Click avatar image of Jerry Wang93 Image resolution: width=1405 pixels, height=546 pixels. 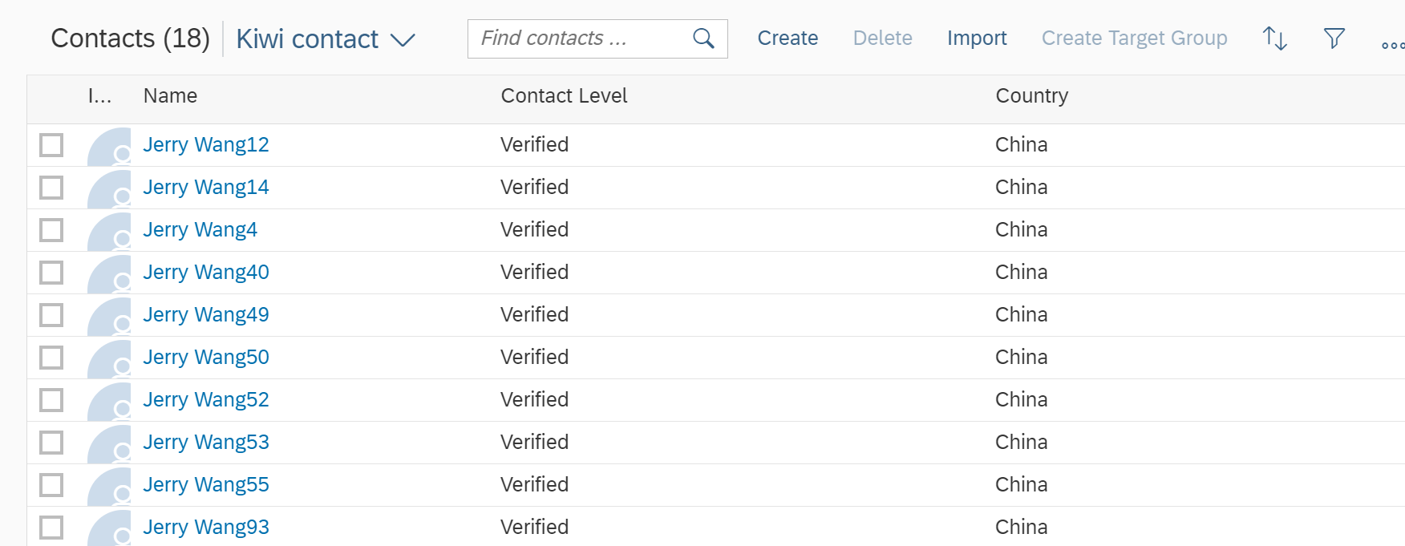[x=109, y=528]
